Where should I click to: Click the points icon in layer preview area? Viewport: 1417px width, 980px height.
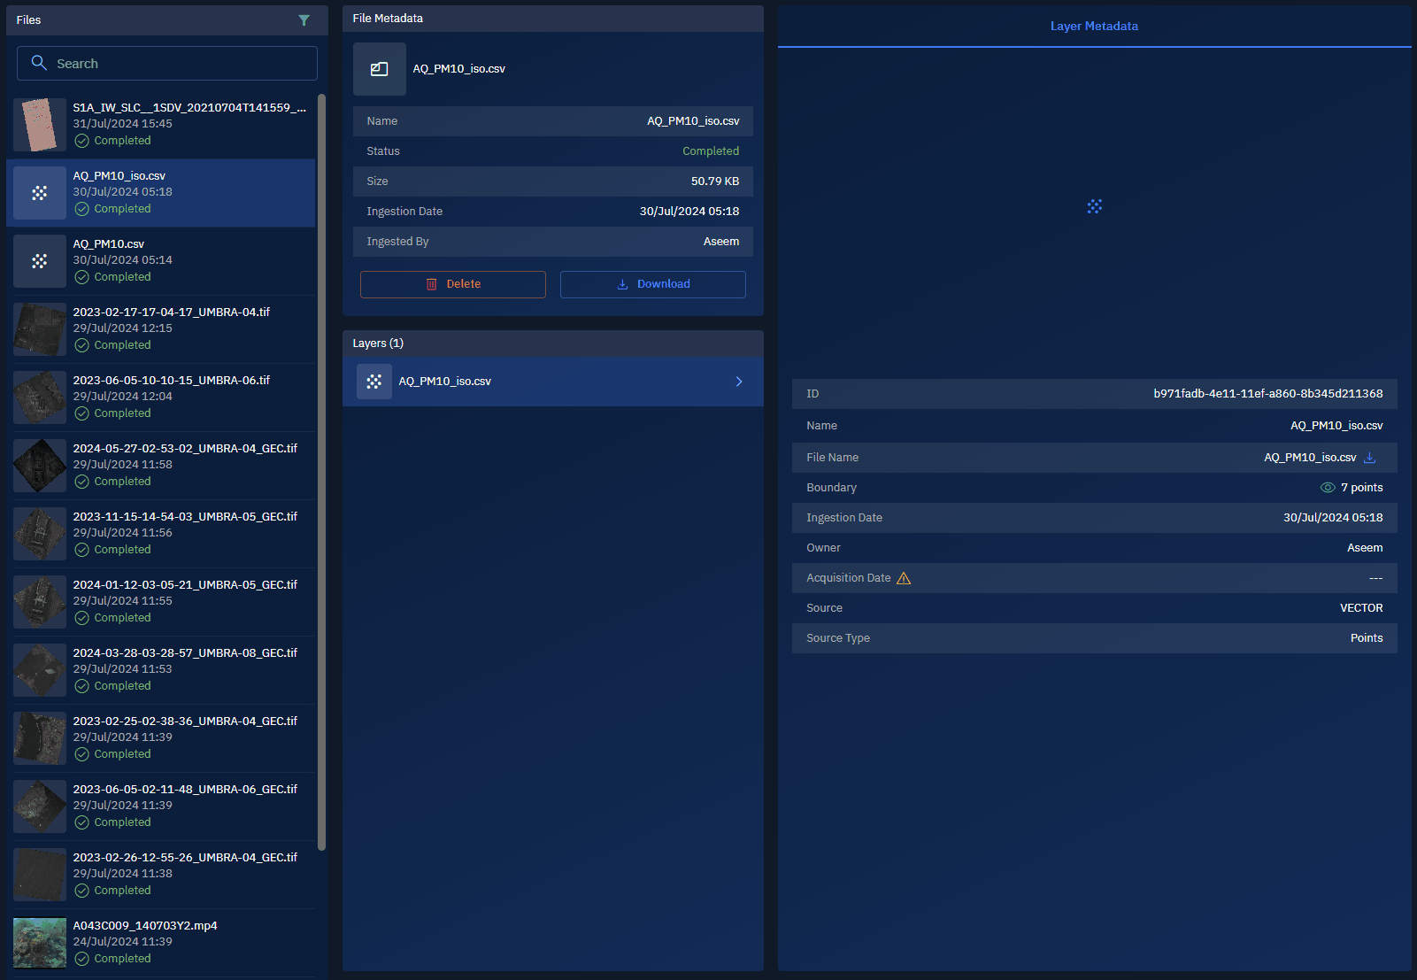[1094, 206]
